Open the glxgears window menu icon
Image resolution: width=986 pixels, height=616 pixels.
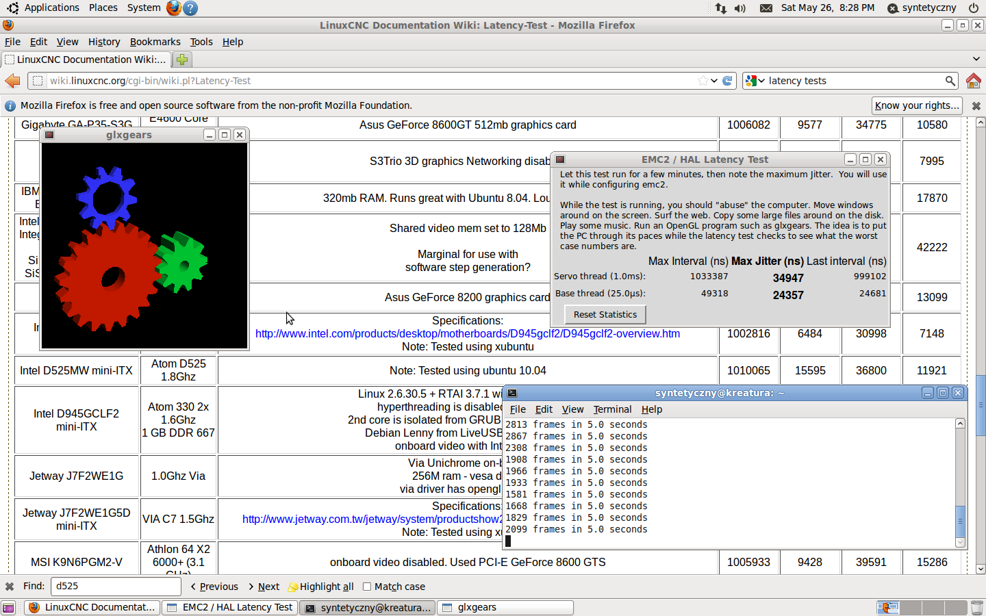pyautogui.click(x=49, y=135)
